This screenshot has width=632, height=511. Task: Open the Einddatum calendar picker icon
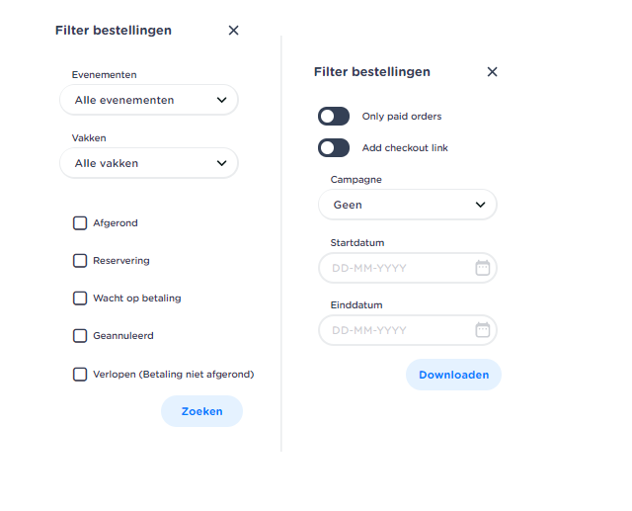point(482,330)
